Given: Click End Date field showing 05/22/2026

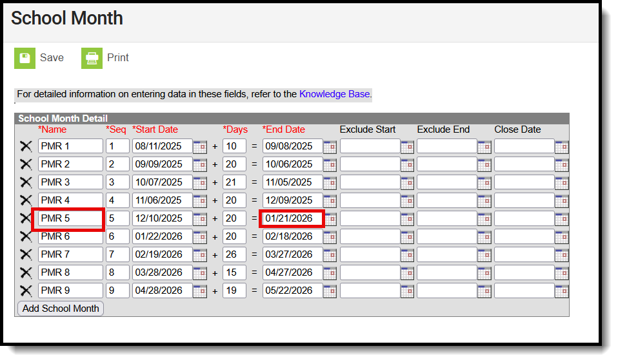Looking at the screenshot, I should click(292, 291).
